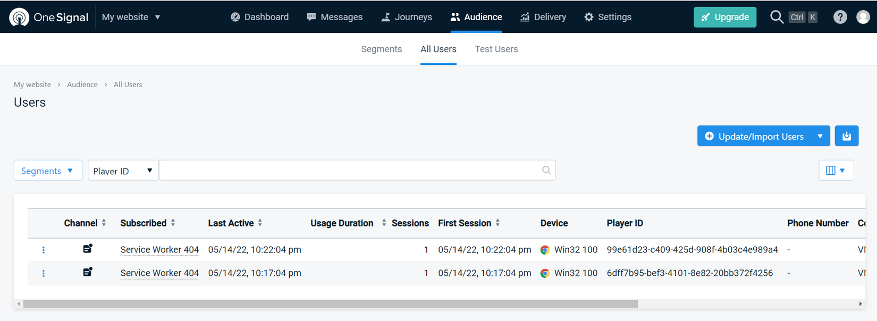Sort the table by Last Active
This screenshot has height=321, width=877.
(260, 223)
